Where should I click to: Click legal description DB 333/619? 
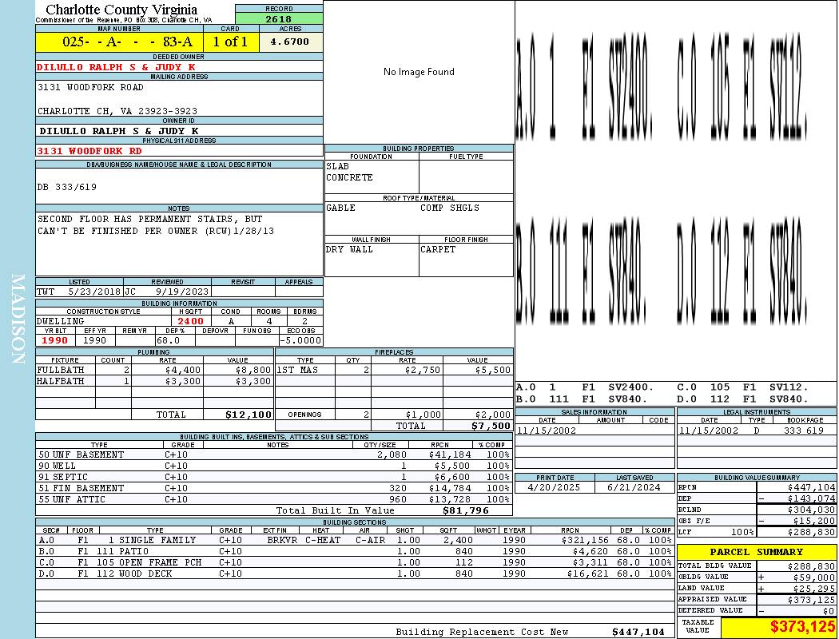click(x=67, y=187)
